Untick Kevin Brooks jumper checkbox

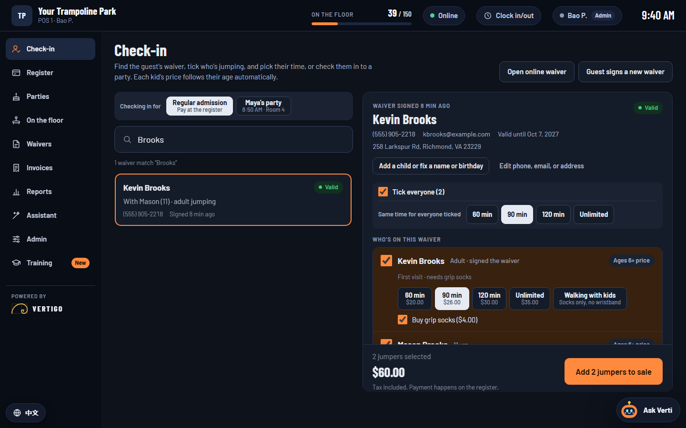[386, 261]
